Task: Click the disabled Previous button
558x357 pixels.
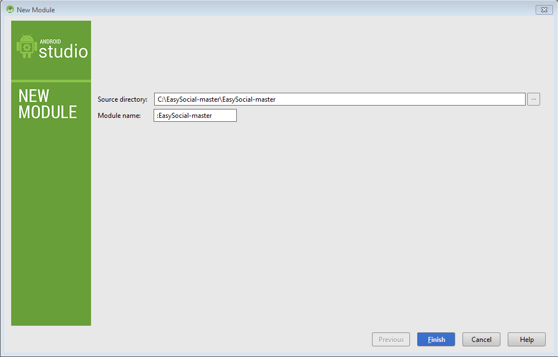Action: click(x=391, y=339)
